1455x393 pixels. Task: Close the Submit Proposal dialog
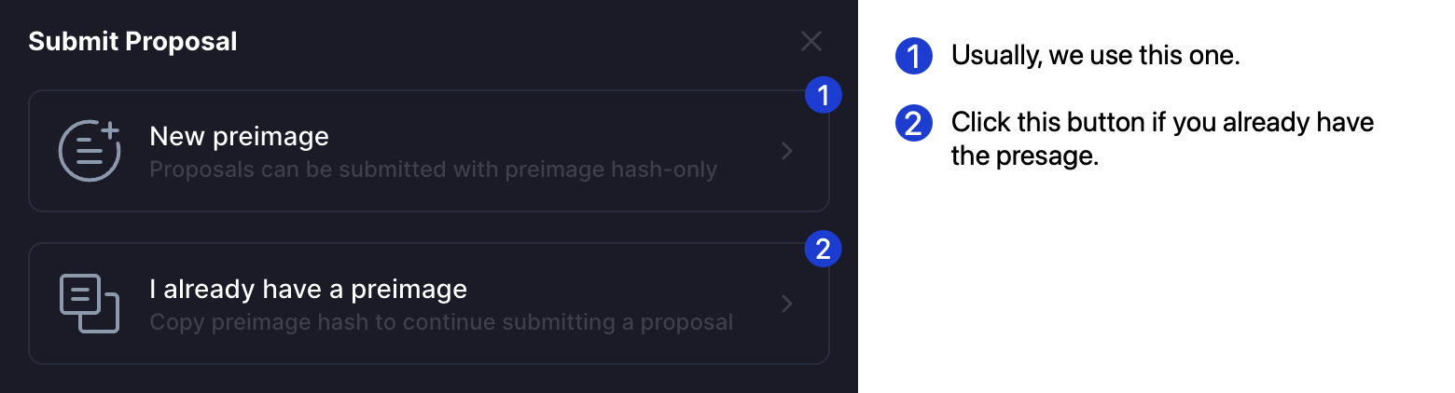811,41
